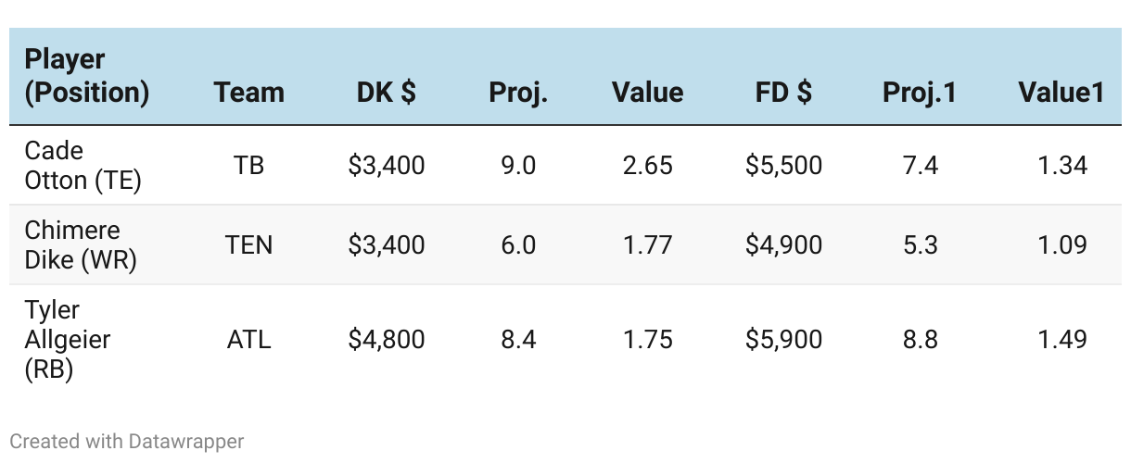Select the Tyler Allgeier (RB) player cell
The image size is (1131, 463).
(x=67, y=339)
